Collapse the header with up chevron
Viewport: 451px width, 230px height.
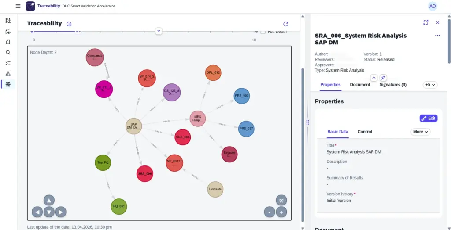[373, 78]
